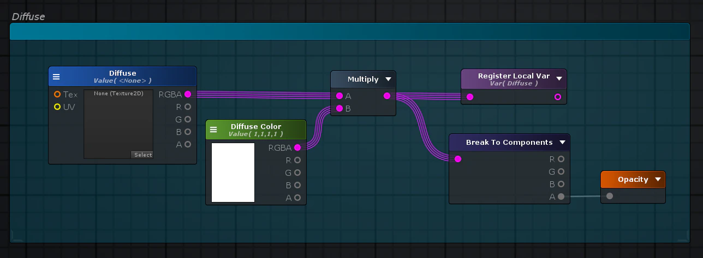Viewport: 703px width, 258px height.
Task: Click the R output port of Diffuse Color
Action: tap(297, 161)
